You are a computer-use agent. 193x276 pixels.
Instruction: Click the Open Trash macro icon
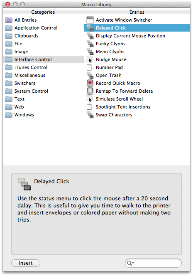click(x=90, y=75)
